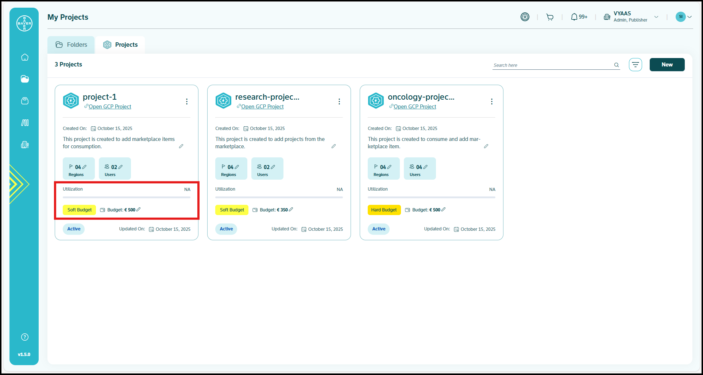Click the search magnifier icon
This screenshot has width=703, height=375.
(616, 65)
